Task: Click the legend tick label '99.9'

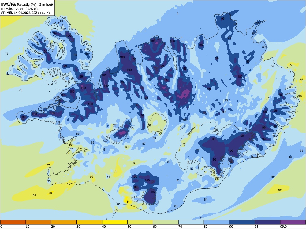Action: (283, 227)
